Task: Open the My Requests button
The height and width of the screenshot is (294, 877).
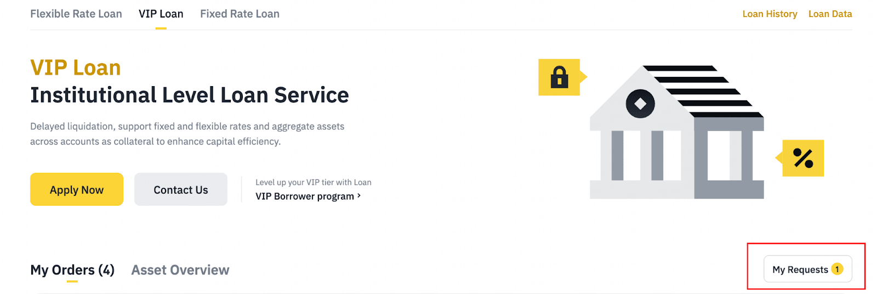Action: click(x=800, y=269)
